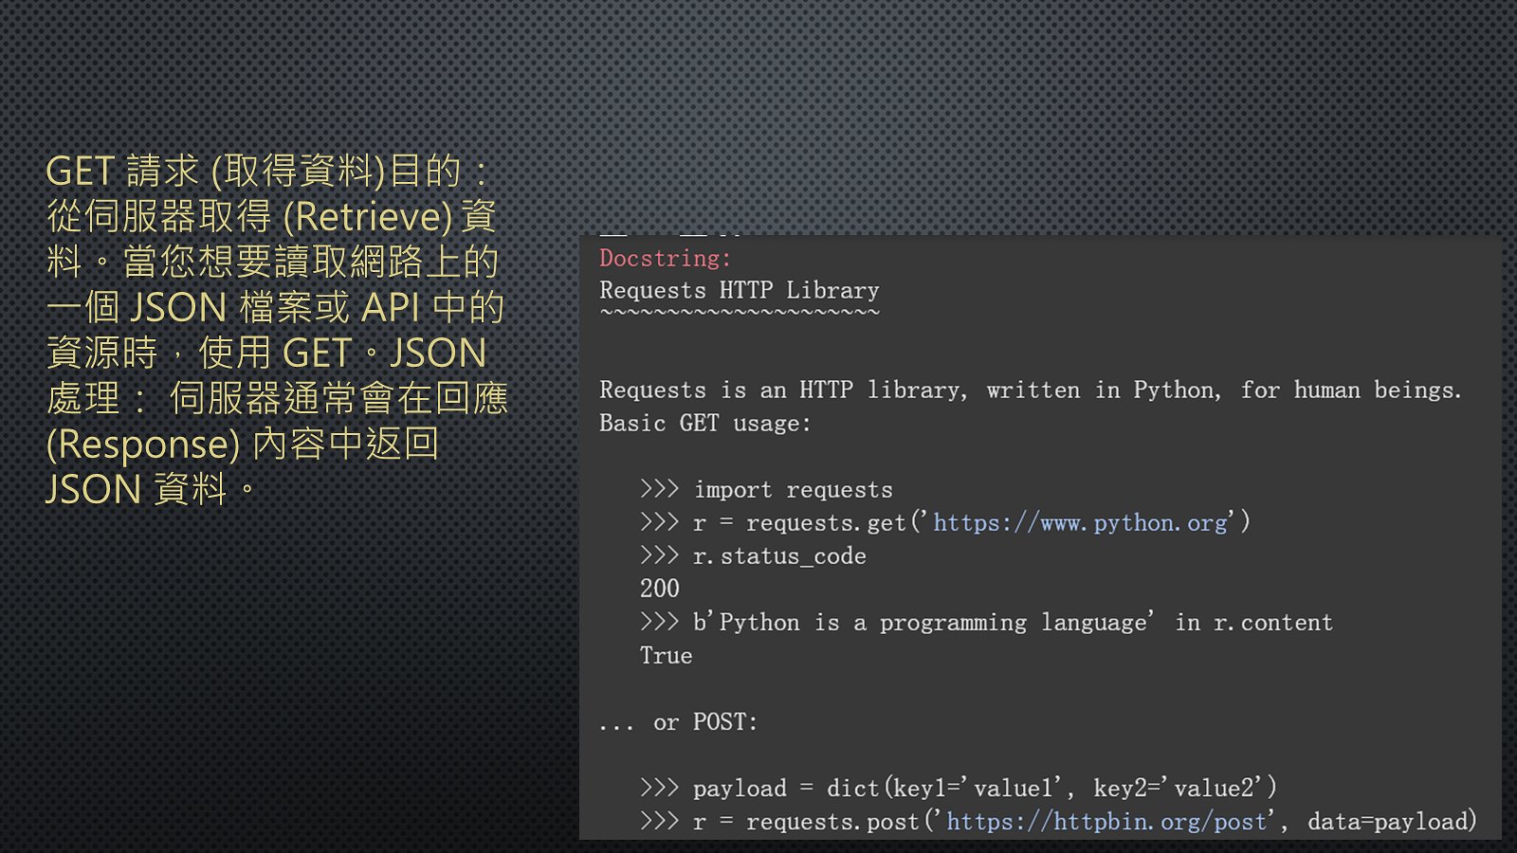Open the https://httpbin.org/post link
The height and width of the screenshot is (853, 1517).
(x=1106, y=822)
